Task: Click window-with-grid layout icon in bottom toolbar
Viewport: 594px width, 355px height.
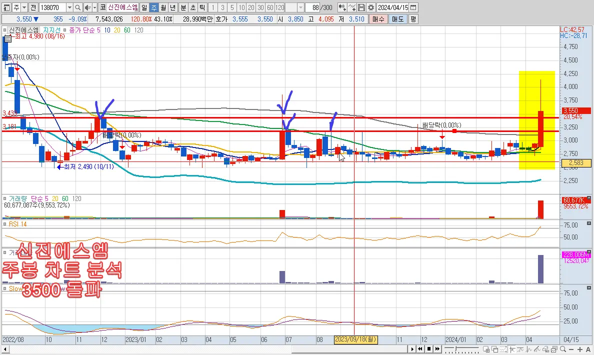Action: click(x=486, y=349)
